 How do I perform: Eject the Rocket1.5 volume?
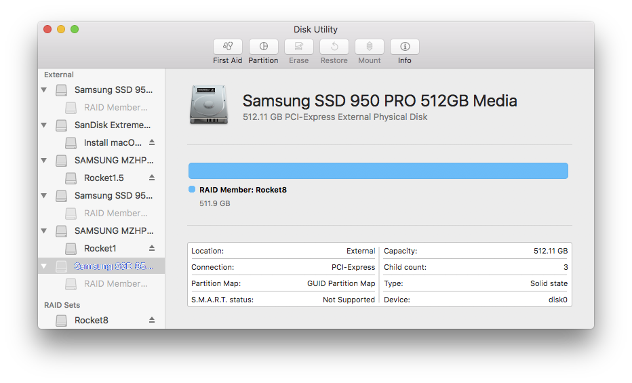pos(152,178)
